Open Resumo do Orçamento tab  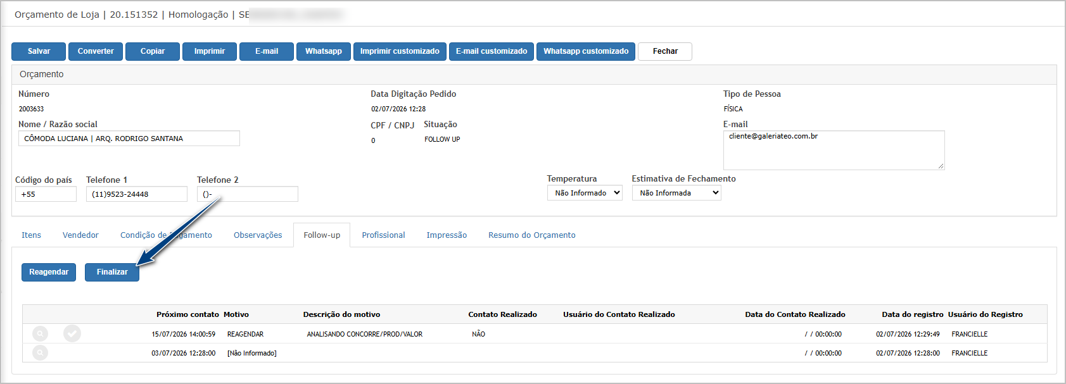tap(532, 235)
